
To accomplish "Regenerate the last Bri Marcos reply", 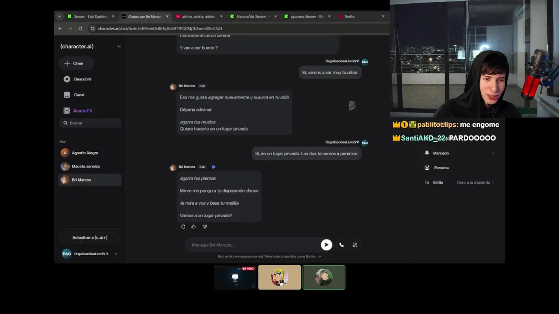I will [x=183, y=226].
